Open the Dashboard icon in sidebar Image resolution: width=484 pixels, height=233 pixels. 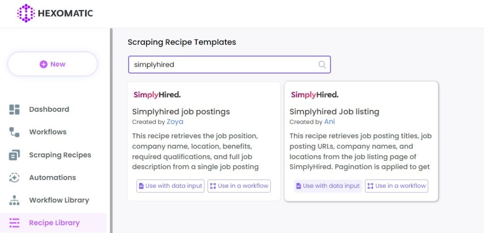[14, 109]
